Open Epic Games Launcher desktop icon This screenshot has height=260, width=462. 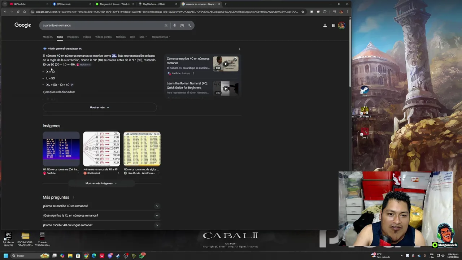coord(8,239)
